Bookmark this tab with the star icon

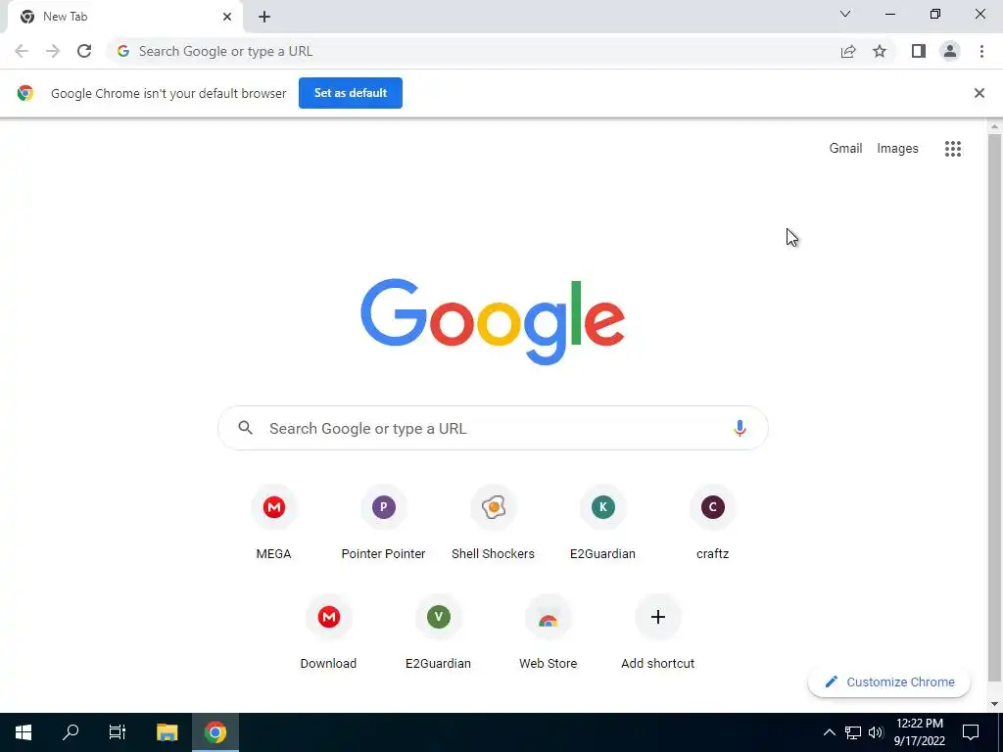click(880, 51)
